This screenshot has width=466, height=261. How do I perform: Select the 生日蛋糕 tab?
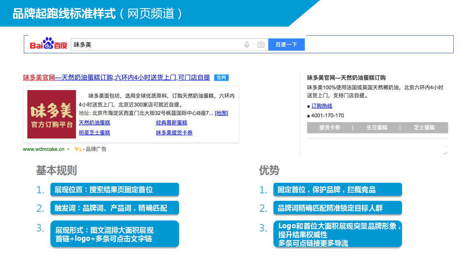377,127
